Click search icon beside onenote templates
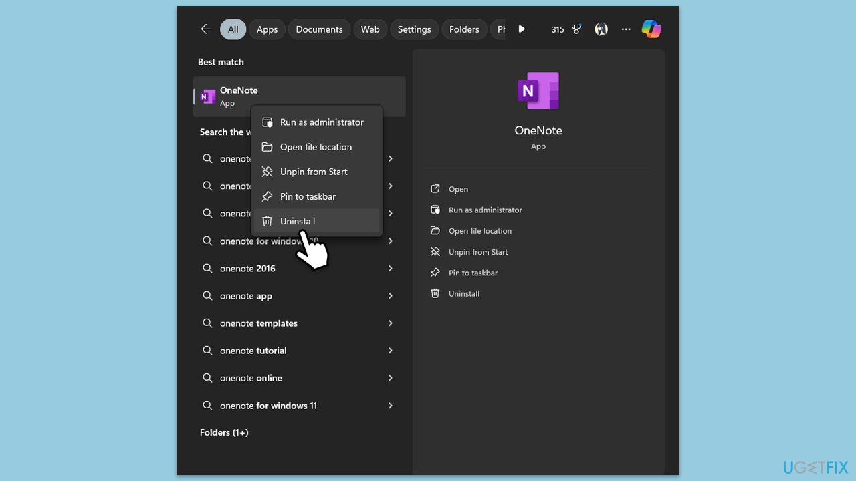Image resolution: width=856 pixels, height=481 pixels. pos(207,323)
